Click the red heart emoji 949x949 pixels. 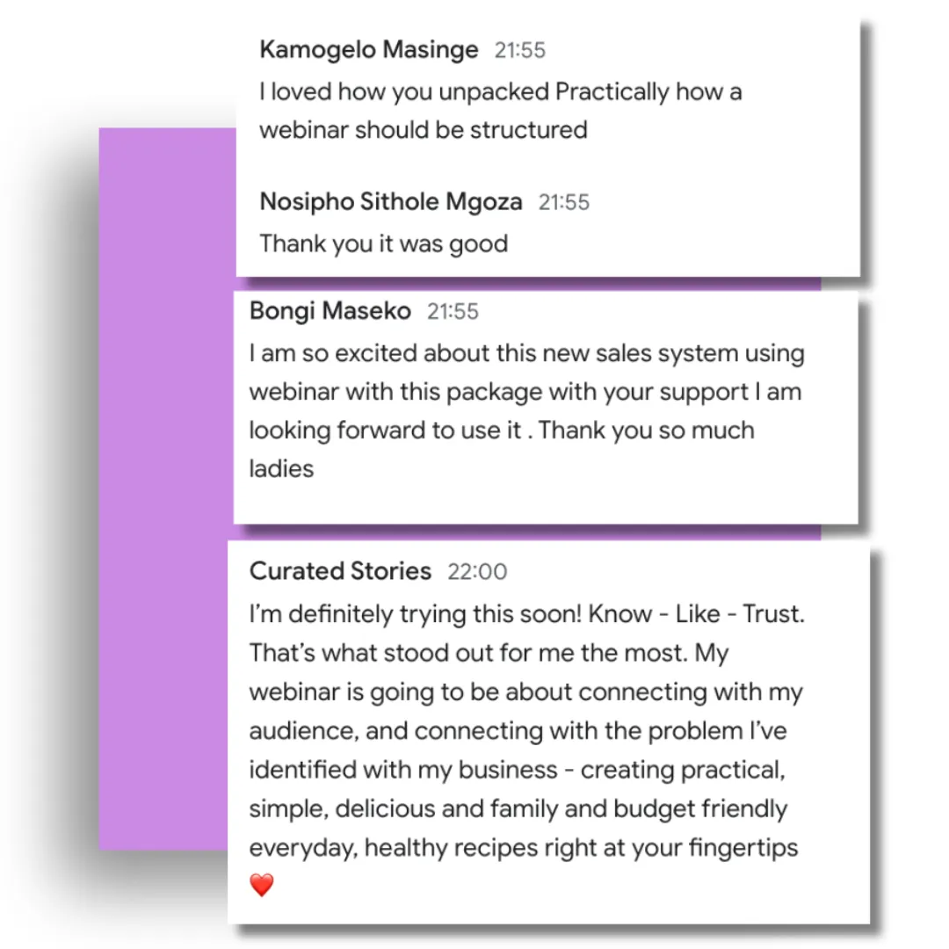click(x=262, y=885)
